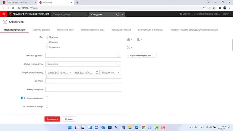Click the fingerprint credential count icon
The image size is (233, 131).
129,40
